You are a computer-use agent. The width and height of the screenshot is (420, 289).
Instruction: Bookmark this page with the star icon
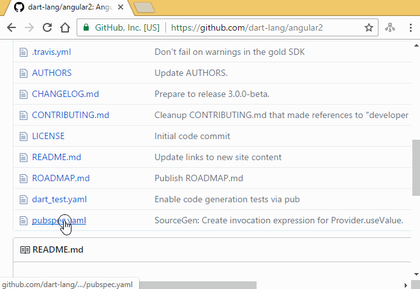click(x=369, y=27)
